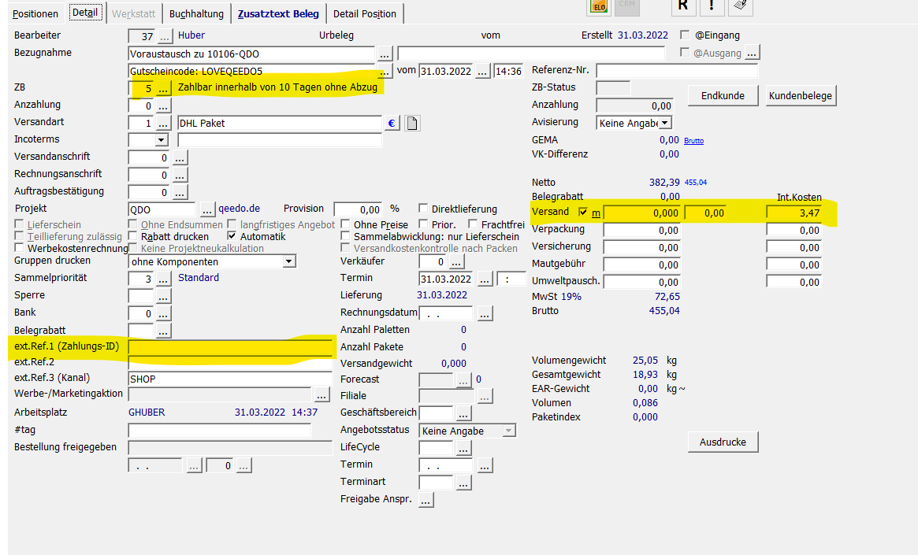
Task: Open the Bearbeiter lookup ellipsis button
Action: 165,36
